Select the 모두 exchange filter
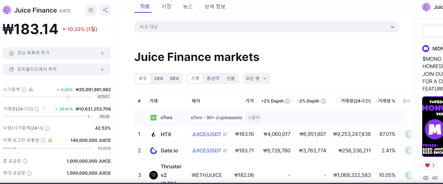This screenshot has width=443, height=184. [143, 79]
